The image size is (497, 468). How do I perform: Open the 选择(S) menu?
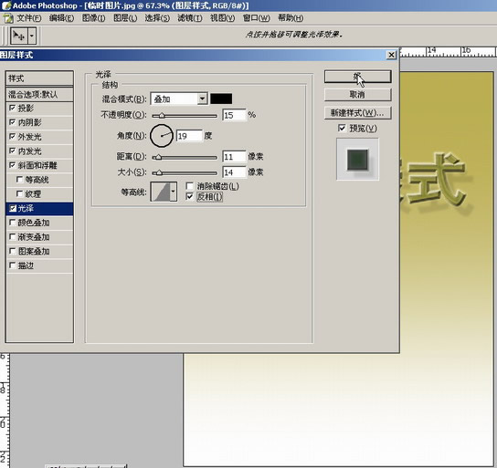157,18
